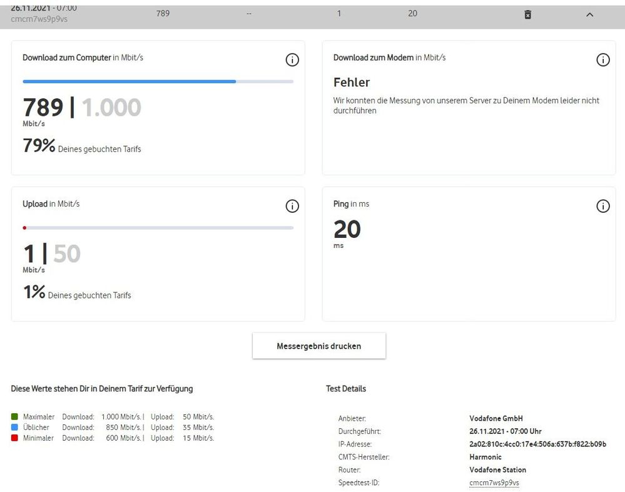Viewport: 625px width, 492px height.
Task: Click the Vodafone Station router value
Action: coord(497,469)
